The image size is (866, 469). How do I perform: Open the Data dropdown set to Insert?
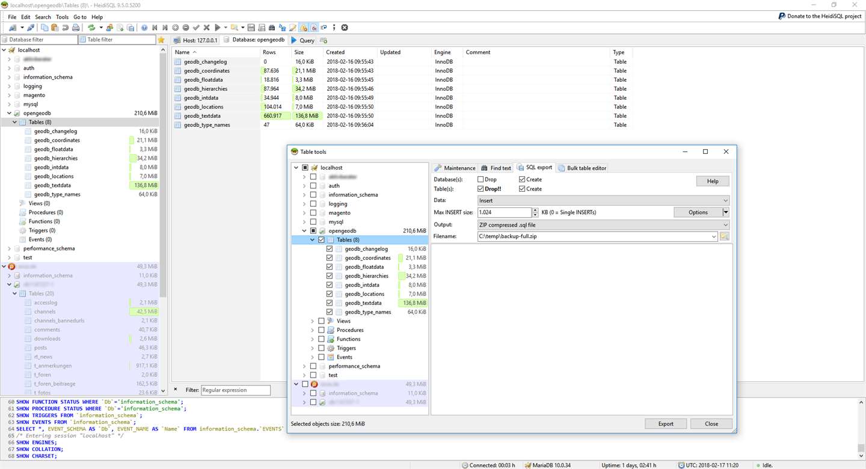point(725,201)
